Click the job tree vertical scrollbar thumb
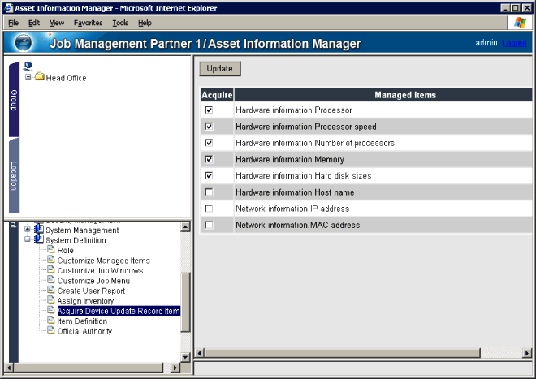This screenshot has height=379, width=536. pos(185,301)
